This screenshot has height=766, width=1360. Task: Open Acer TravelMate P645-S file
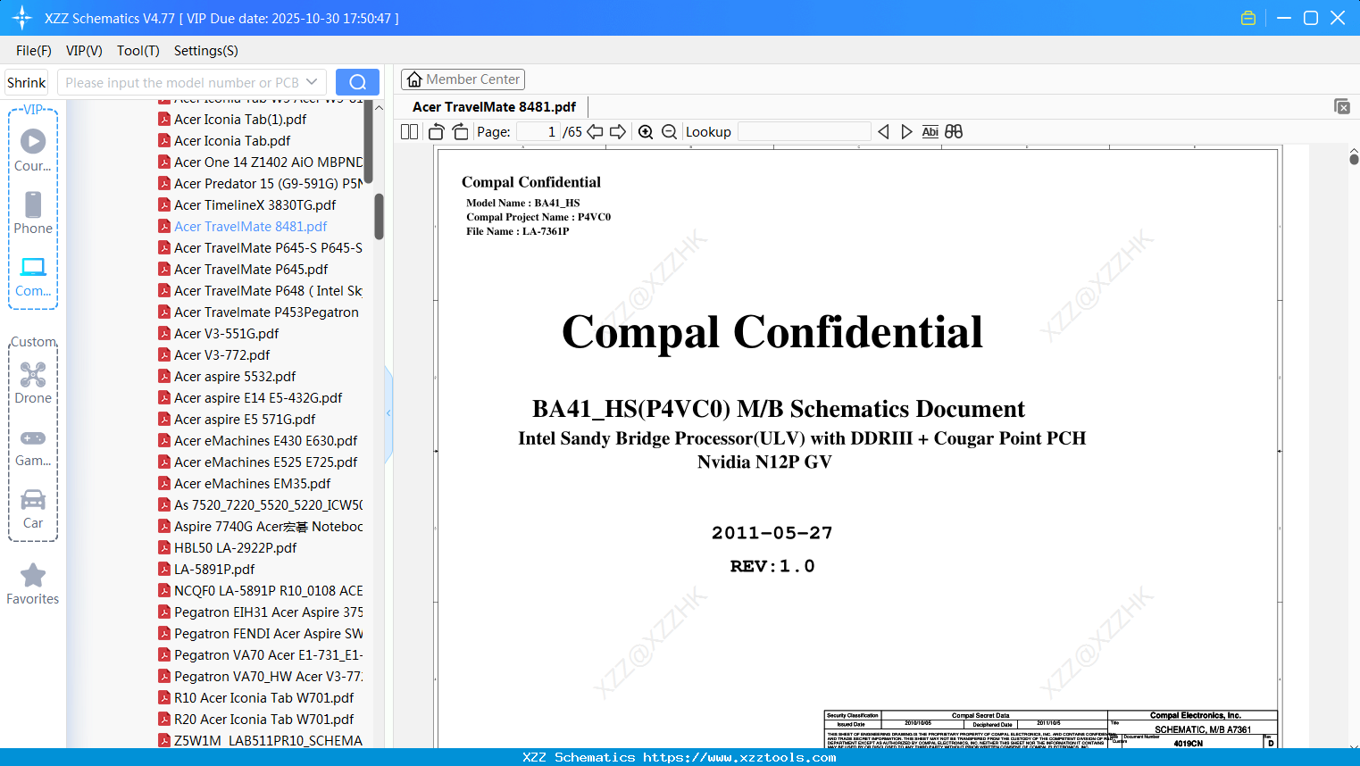pos(260,248)
